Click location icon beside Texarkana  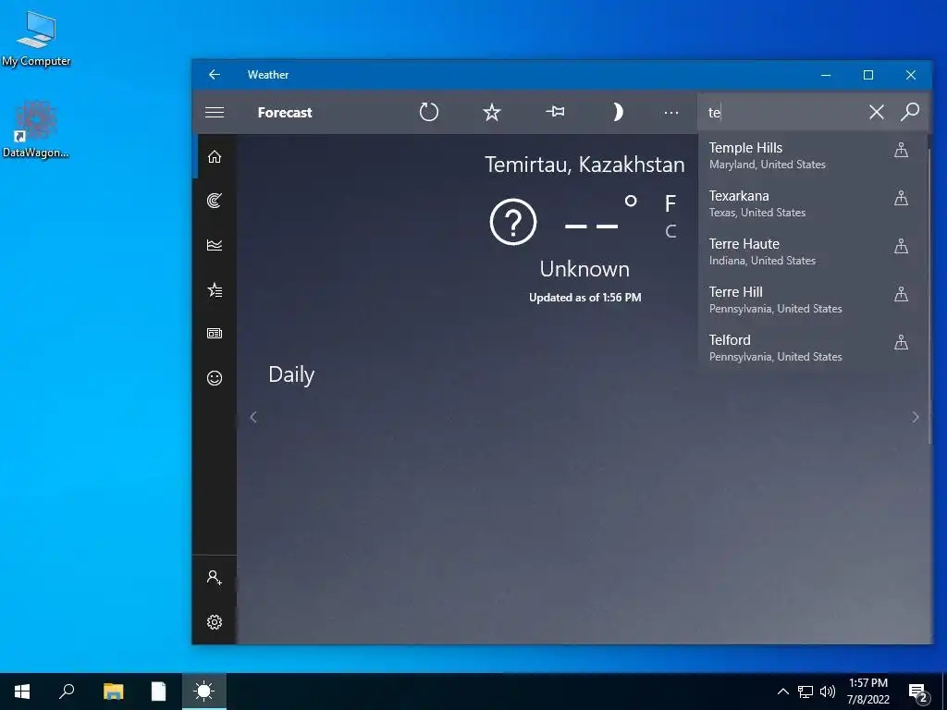(901, 198)
